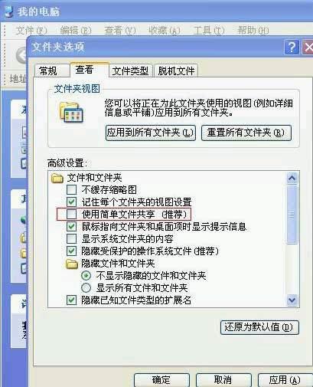
Task: Click the scrollbar down arrow in advanced settings
Action: click(292, 300)
